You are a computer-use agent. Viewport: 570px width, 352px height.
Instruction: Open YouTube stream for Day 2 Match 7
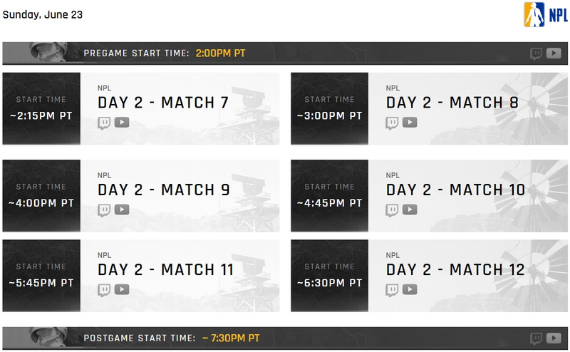click(x=122, y=123)
